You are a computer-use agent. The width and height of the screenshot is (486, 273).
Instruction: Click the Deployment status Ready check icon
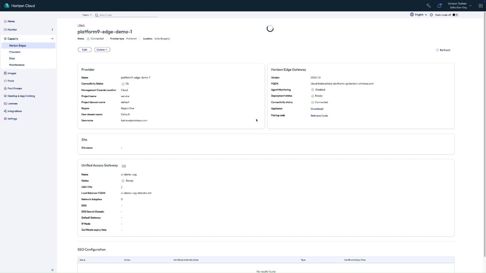[x=312, y=96]
